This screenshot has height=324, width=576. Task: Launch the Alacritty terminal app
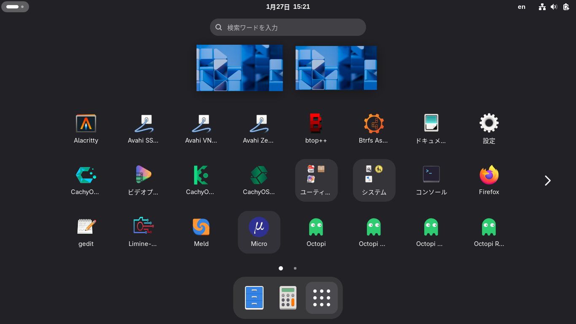click(86, 129)
